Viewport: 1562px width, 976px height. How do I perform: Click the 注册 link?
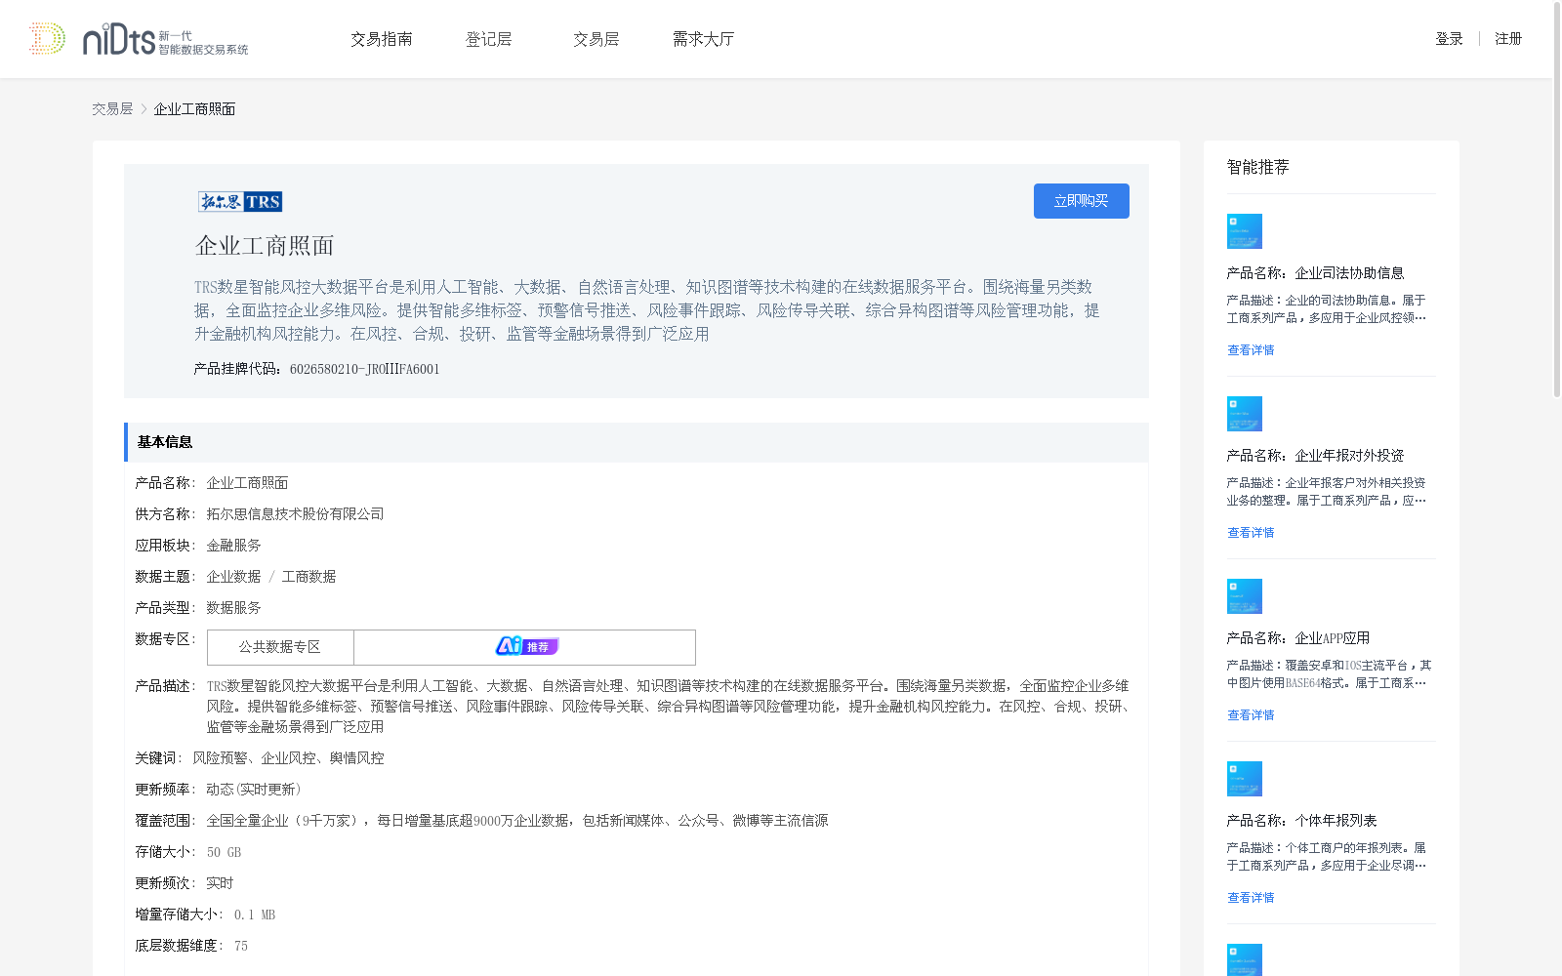tap(1508, 39)
